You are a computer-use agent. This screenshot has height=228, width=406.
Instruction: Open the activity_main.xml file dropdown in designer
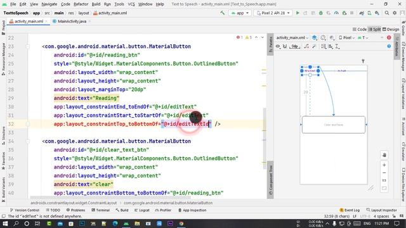[292, 38]
